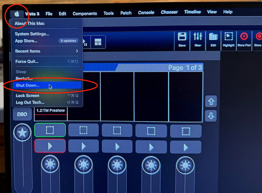This screenshot has height=193, width=262.
Task: Open the Console menu
Action: coord(146,13)
